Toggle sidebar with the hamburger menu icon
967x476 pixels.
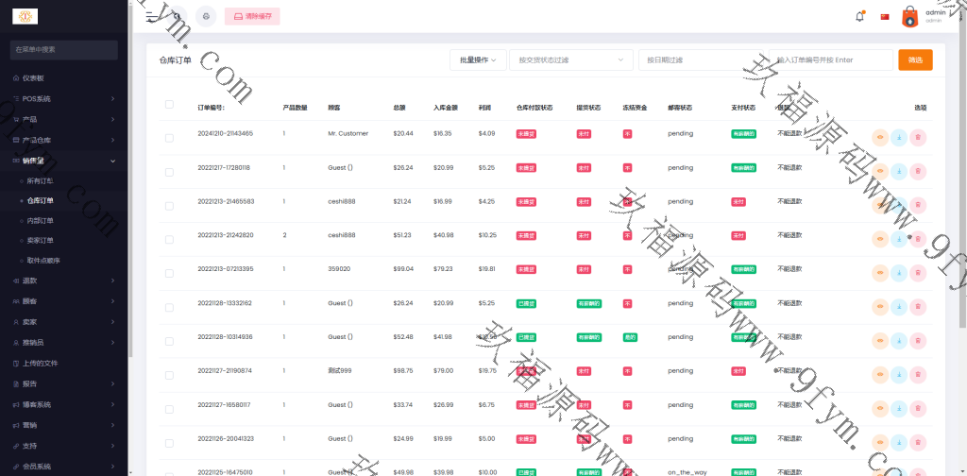click(x=151, y=16)
